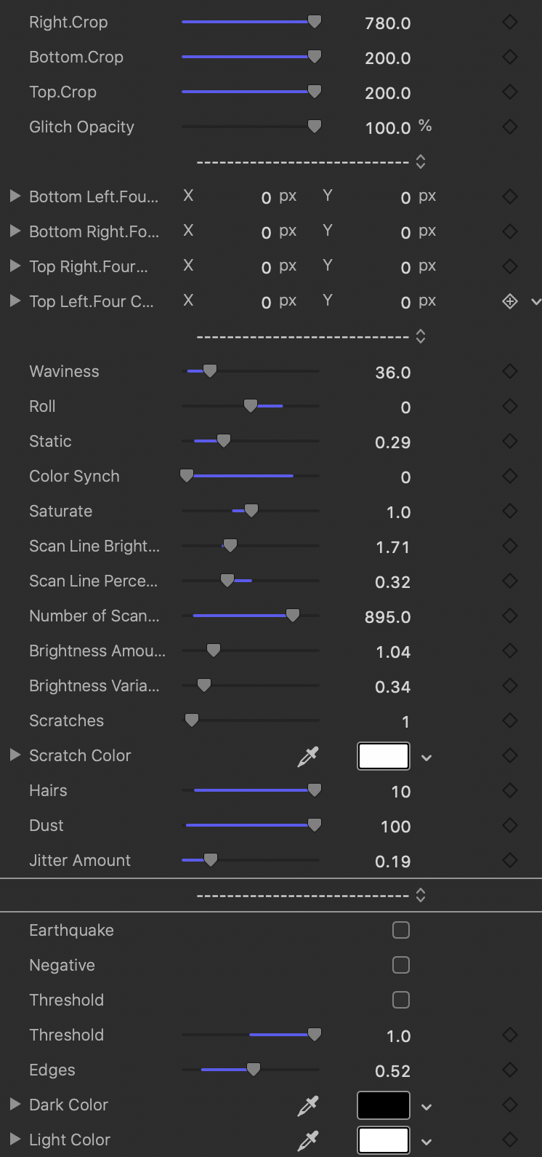The width and height of the screenshot is (542, 1157).
Task: Open the divider popup above Waviness
Action: pyautogui.click(x=420, y=336)
